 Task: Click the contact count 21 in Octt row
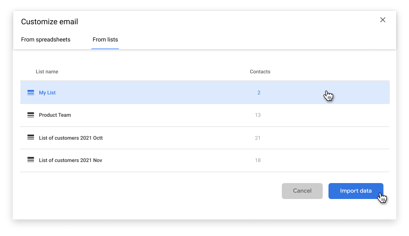point(258,138)
